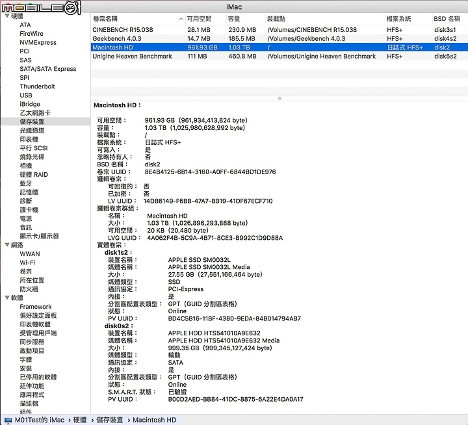Open 字體 fonts entry

25,359
